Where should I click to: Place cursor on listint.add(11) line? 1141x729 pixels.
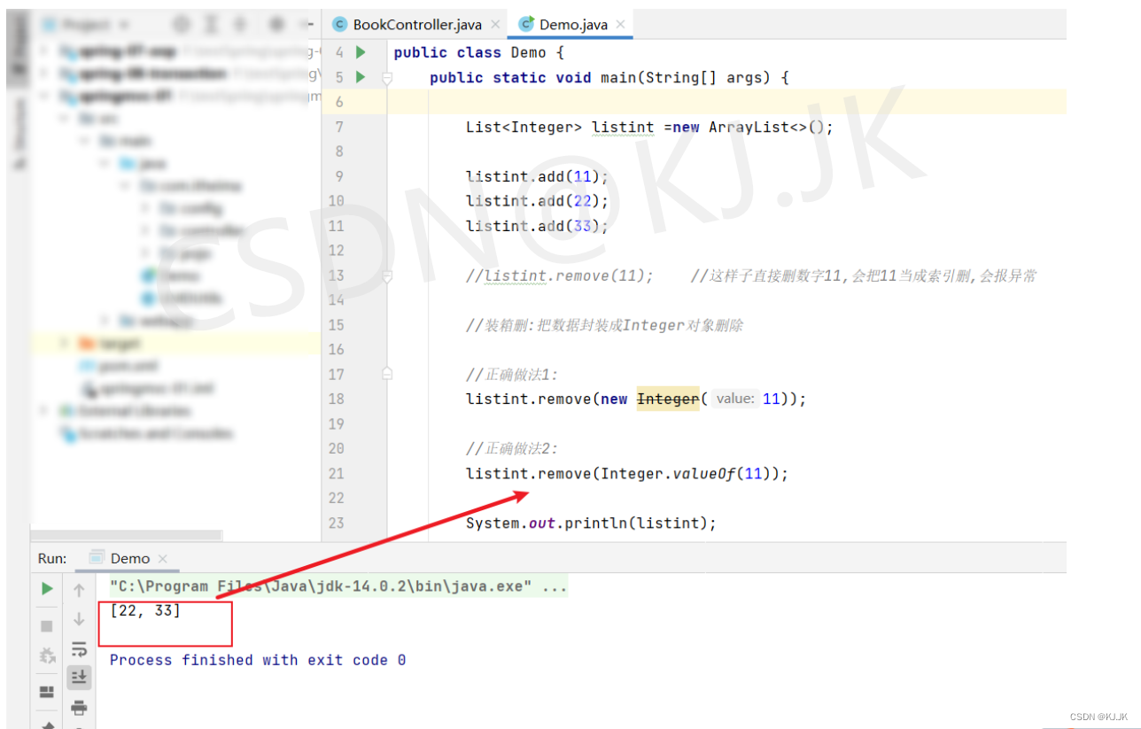(x=537, y=176)
